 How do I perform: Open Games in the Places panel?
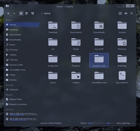click(x=22, y=80)
